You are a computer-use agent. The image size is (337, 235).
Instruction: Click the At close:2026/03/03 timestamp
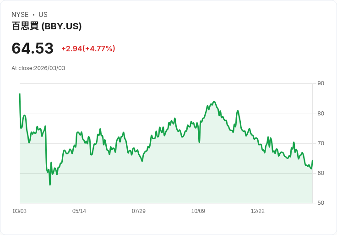38,68
